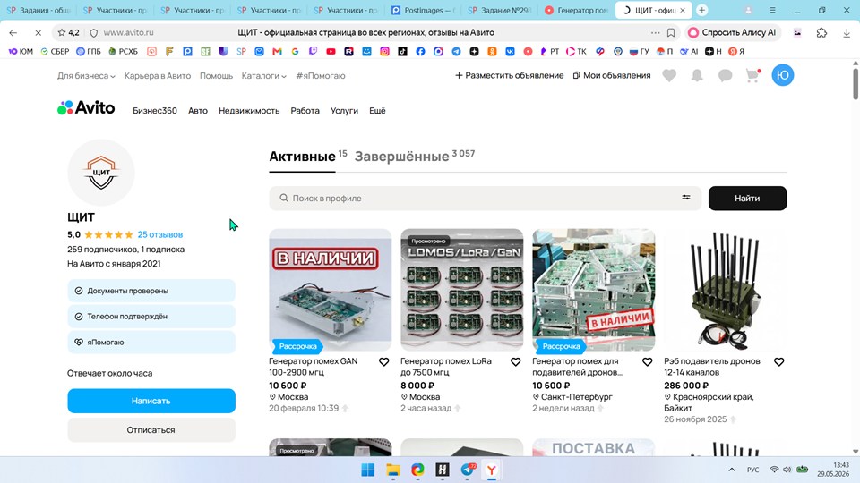Go back in browser history
Screen dimensions: 860x483
13,33
